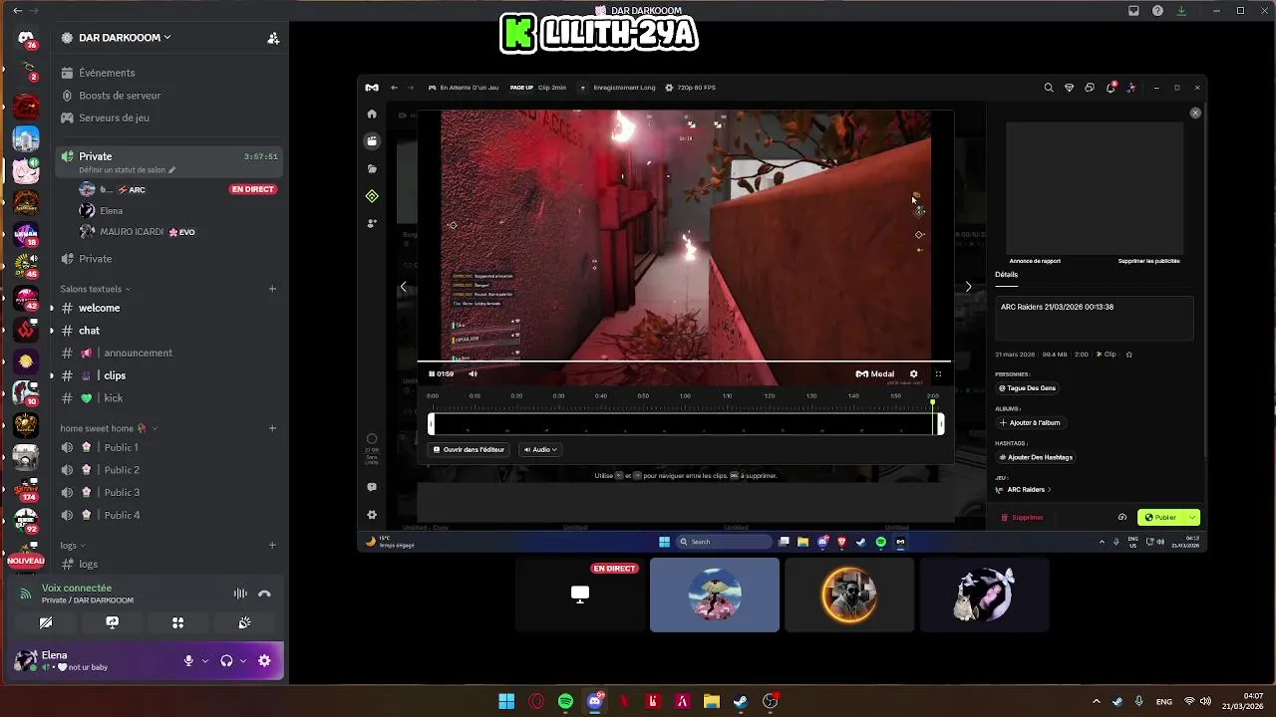Open Discord direct messages home icon
This screenshot has width=1276, height=717.
[26, 38]
